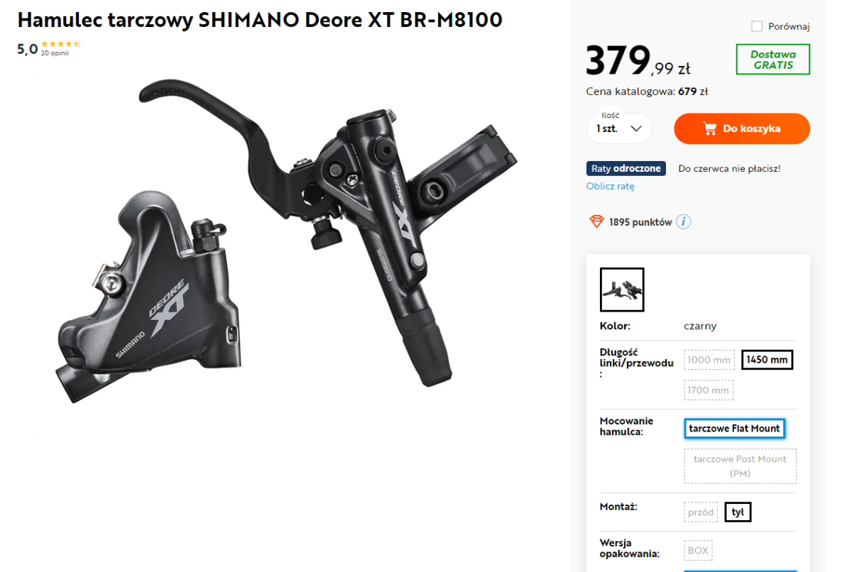Open the Oblicz ratę link

(x=611, y=186)
